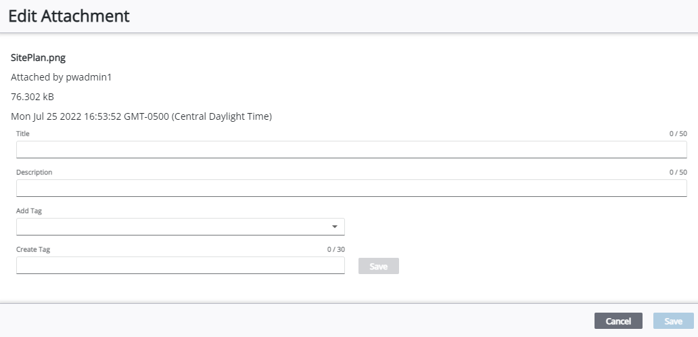Click the Title 0 / 50 character counter
This screenshot has height=337, width=698.
click(x=678, y=134)
